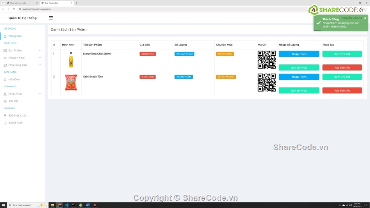Click browser back arrow
This screenshot has height=208, width=370.
click(3, 9)
